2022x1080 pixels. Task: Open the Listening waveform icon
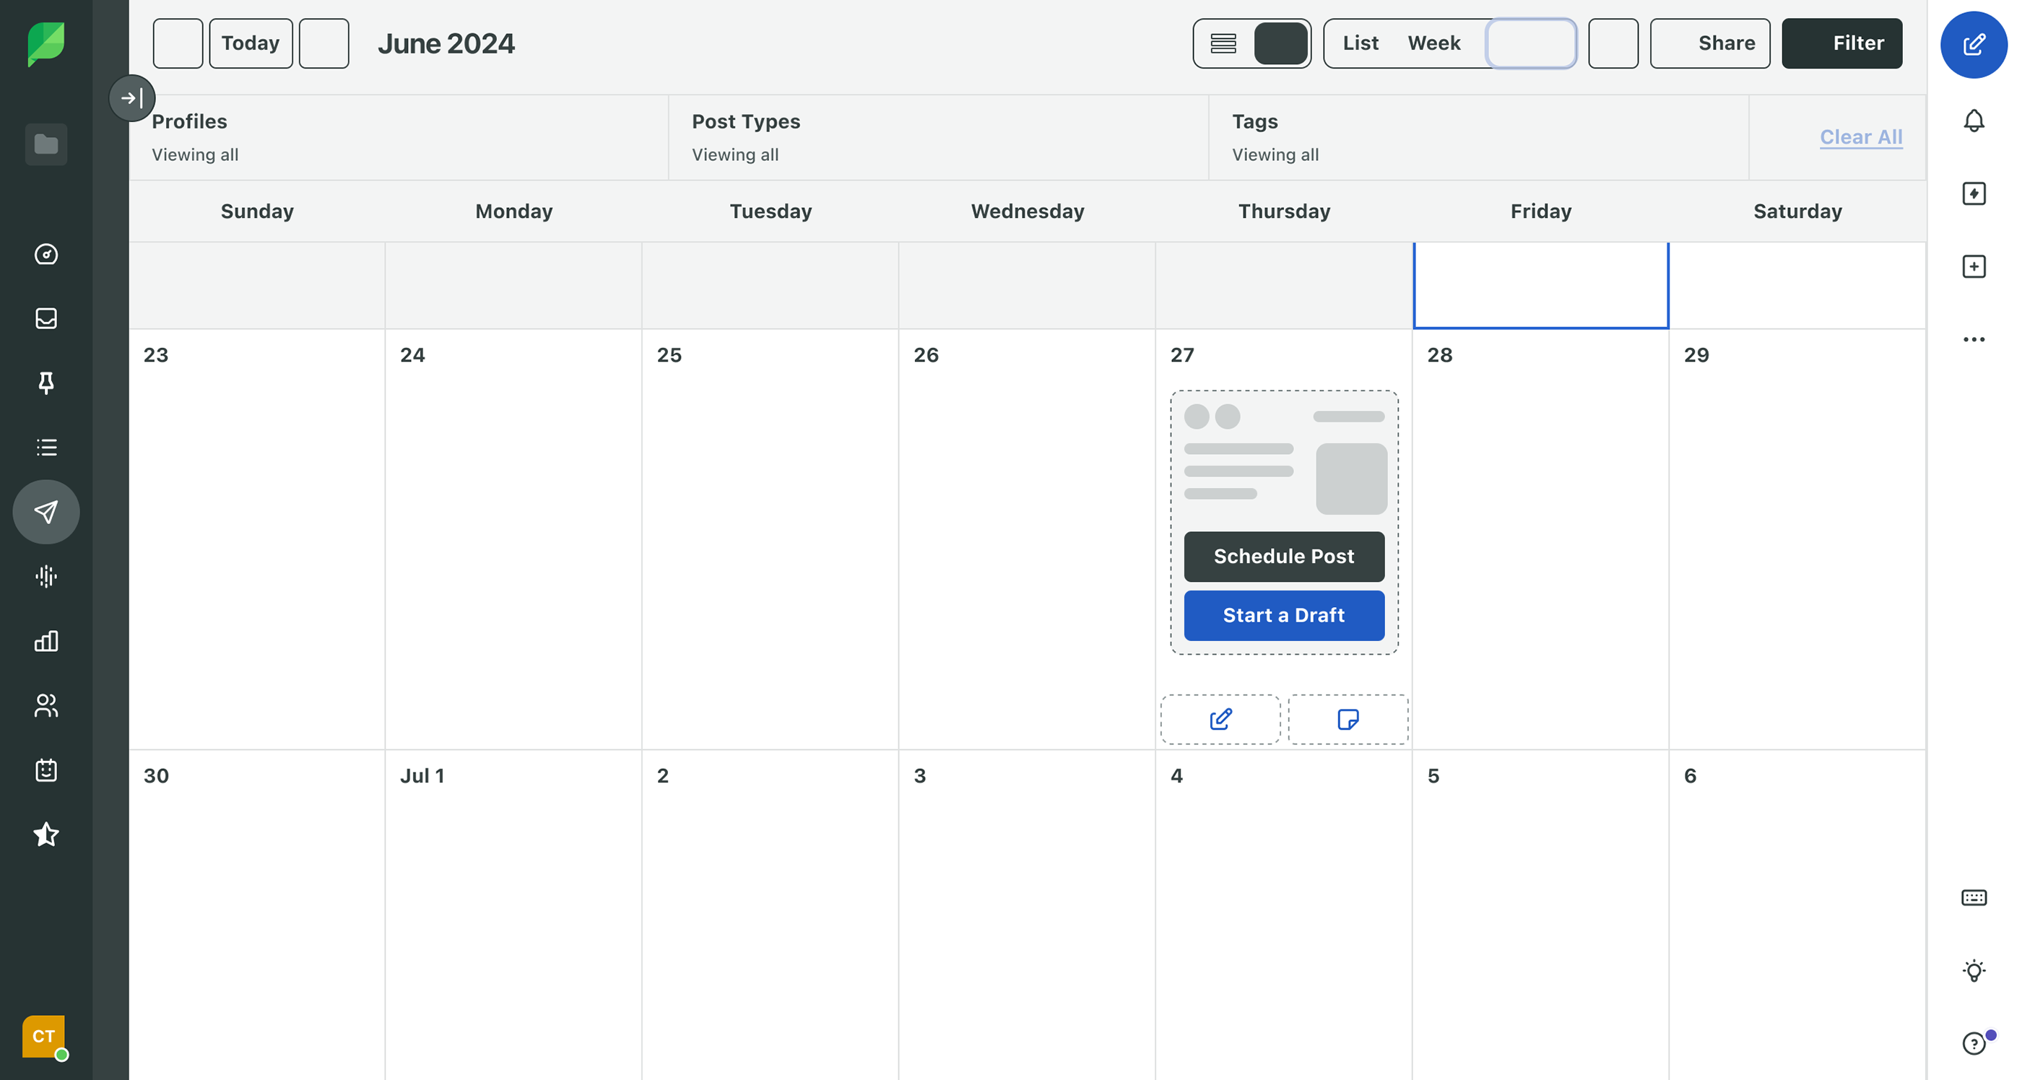[x=46, y=576]
